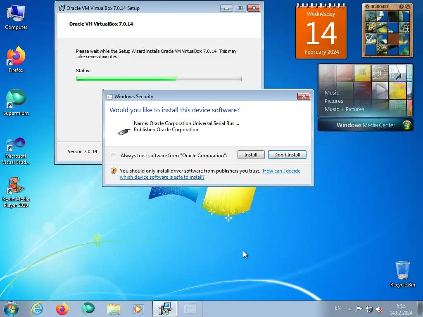423x317 pixels.
Task: Switch to VirtualBox installer taskbar button
Action: point(165,309)
